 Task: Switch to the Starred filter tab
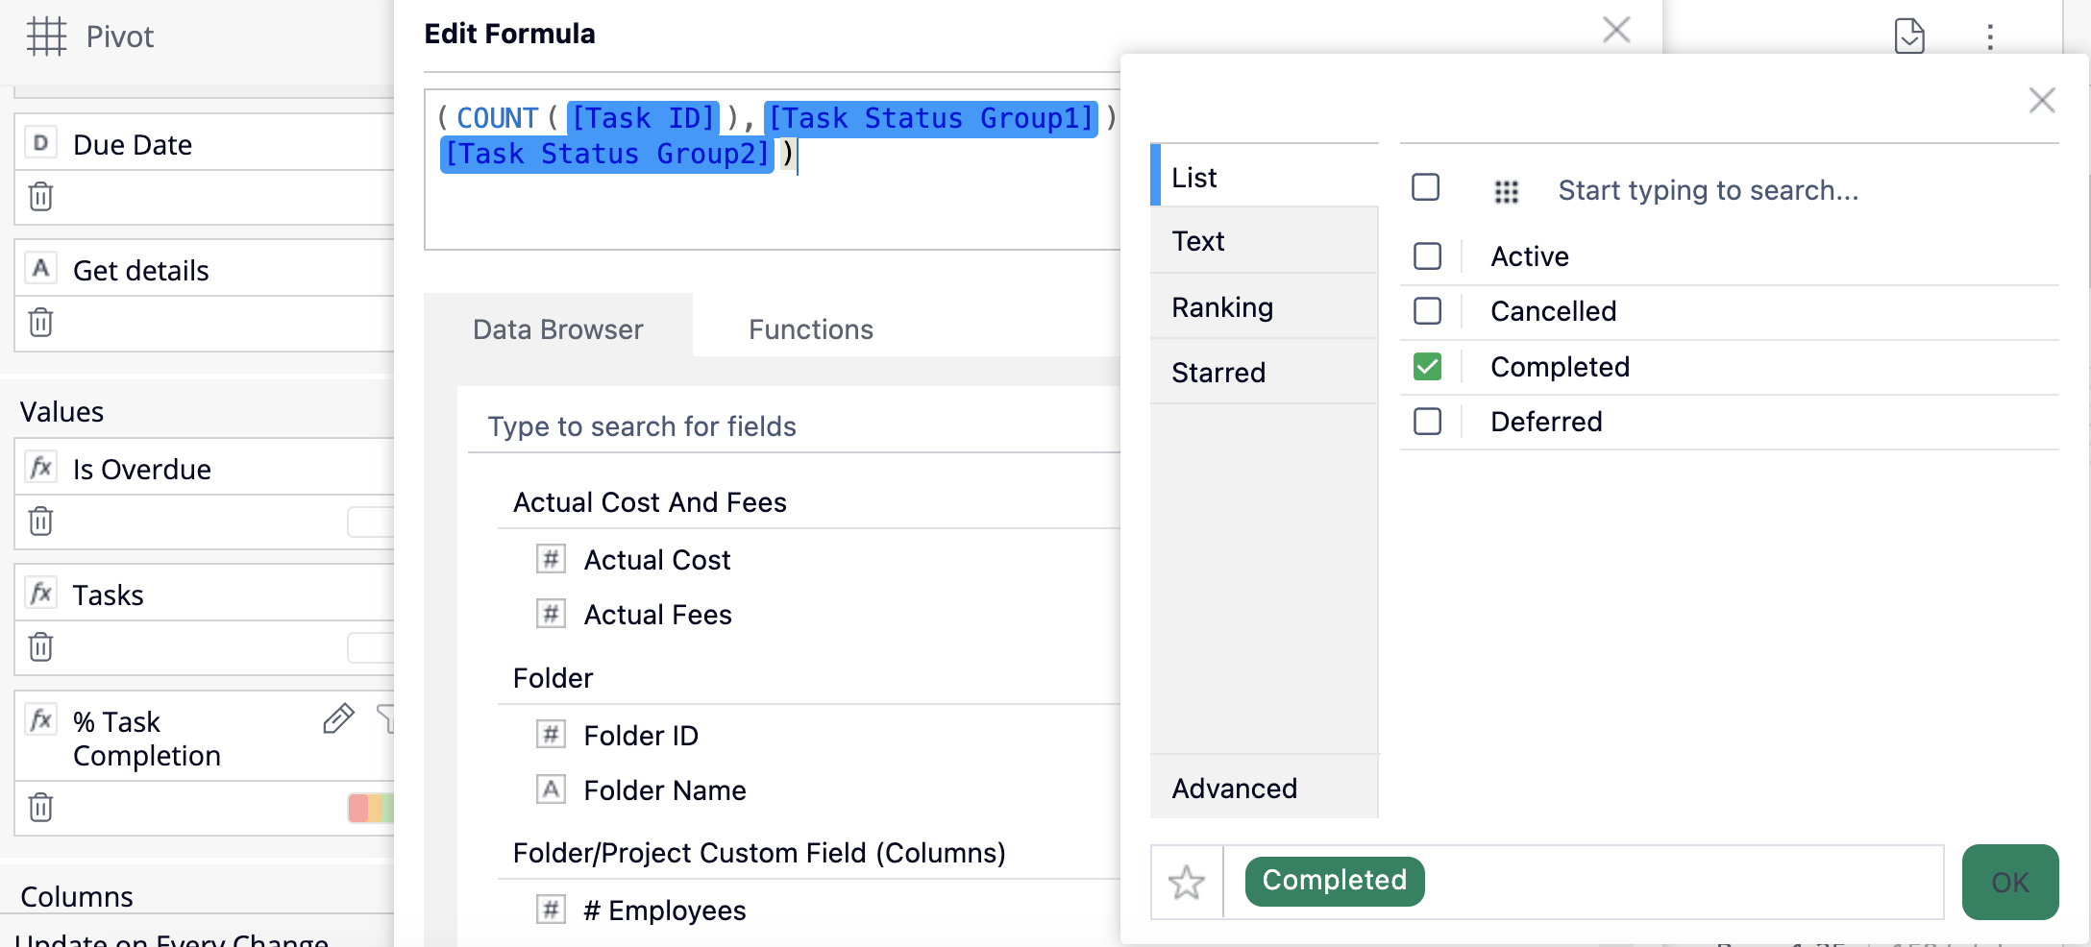click(x=1265, y=373)
